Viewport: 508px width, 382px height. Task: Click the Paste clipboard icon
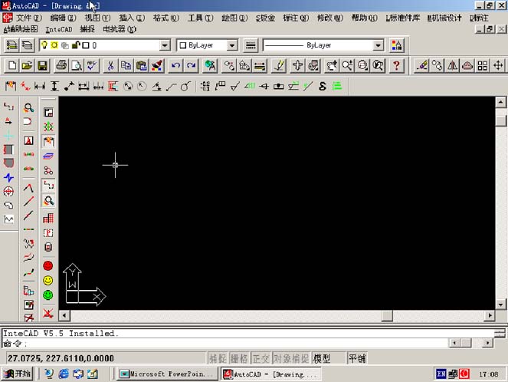click(x=141, y=66)
